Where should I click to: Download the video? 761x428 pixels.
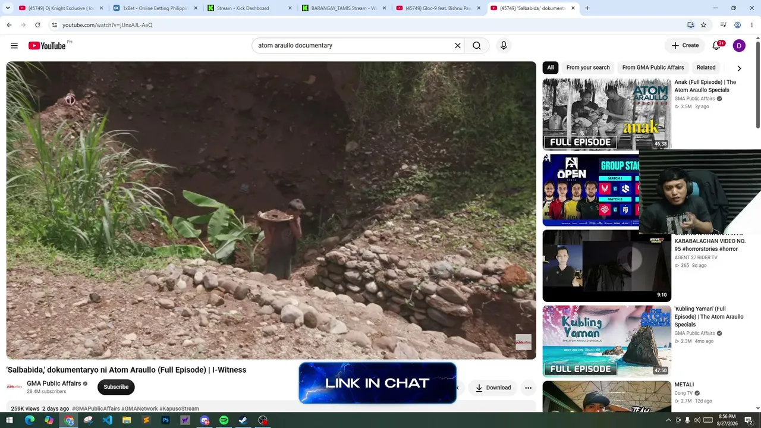pos(493,388)
